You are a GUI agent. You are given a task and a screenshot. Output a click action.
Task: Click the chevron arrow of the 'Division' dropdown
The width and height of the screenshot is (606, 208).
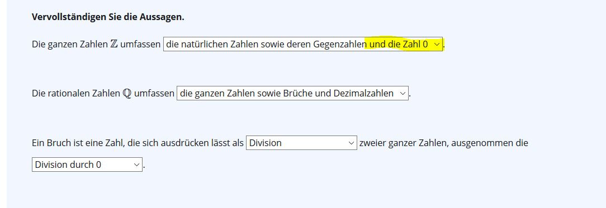[x=351, y=143]
